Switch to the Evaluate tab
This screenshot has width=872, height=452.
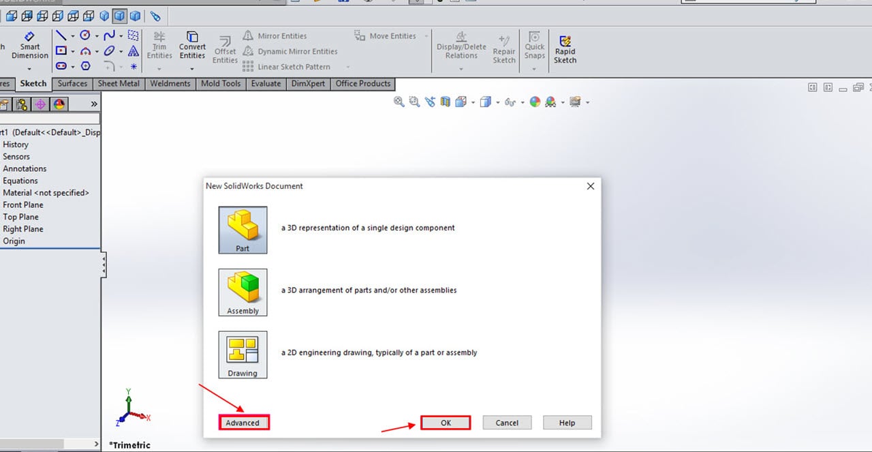coord(265,83)
